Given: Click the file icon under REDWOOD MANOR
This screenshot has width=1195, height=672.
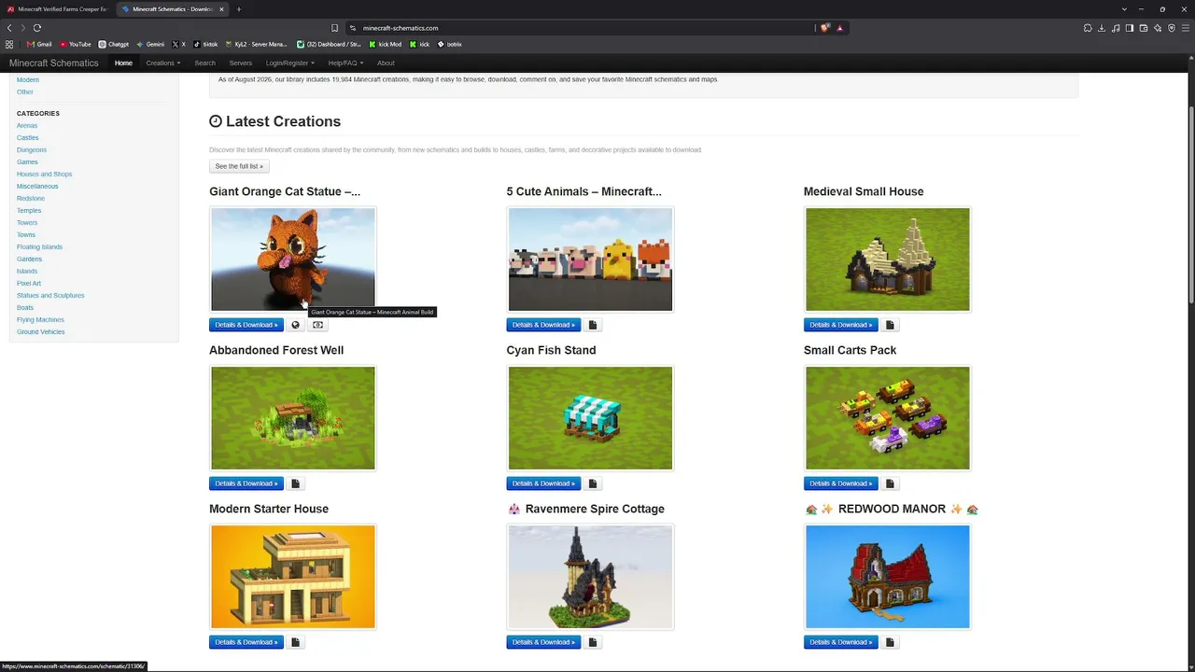Looking at the screenshot, I should [890, 642].
